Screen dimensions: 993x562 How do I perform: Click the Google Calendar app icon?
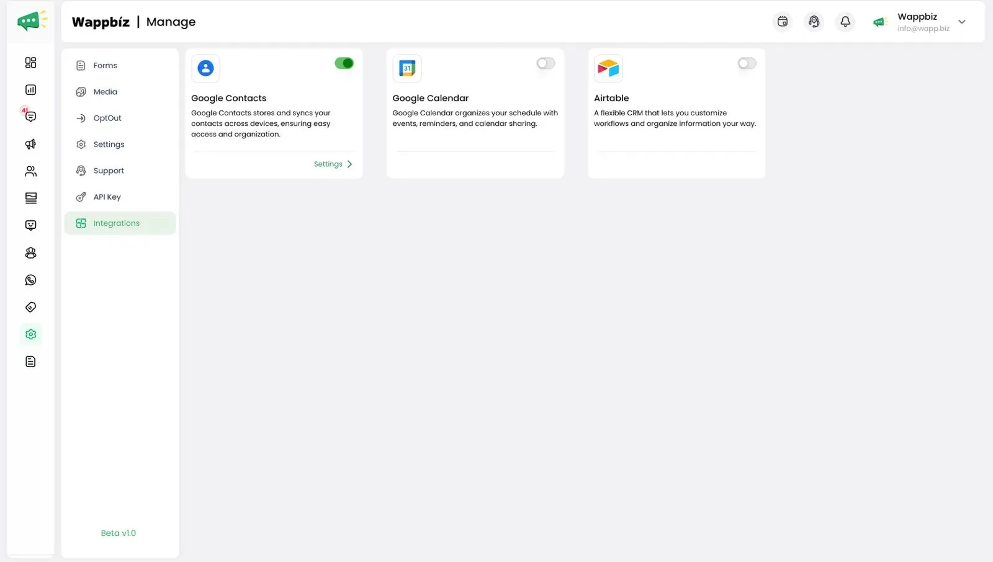click(x=407, y=68)
